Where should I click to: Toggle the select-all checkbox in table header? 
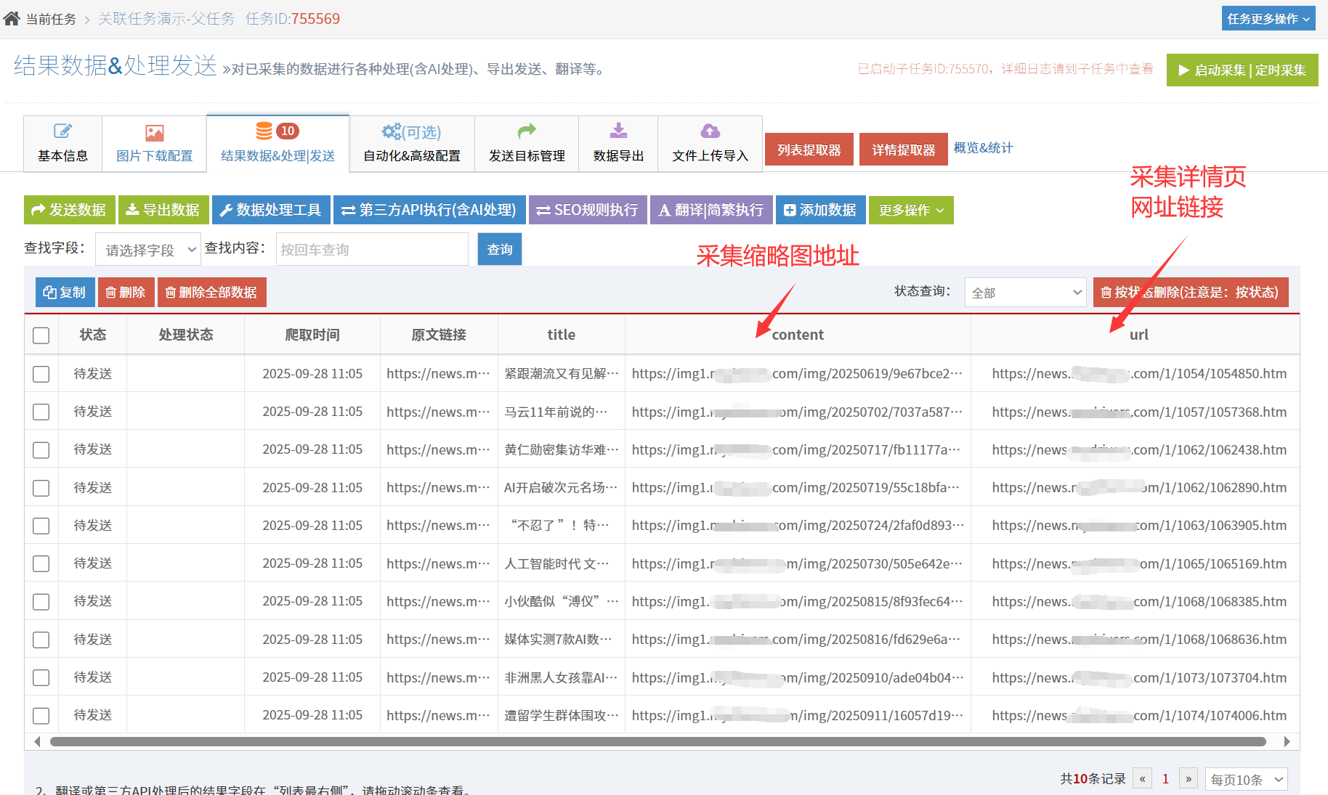click(41, 335)
